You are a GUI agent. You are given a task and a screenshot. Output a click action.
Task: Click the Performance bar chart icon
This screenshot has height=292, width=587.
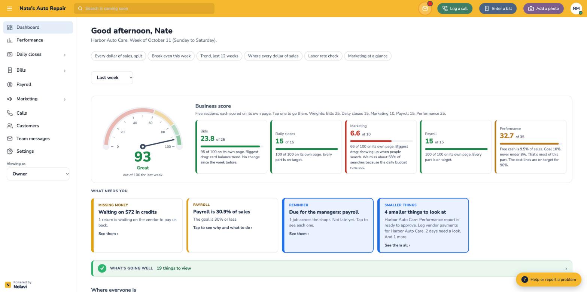click(10, 40)
